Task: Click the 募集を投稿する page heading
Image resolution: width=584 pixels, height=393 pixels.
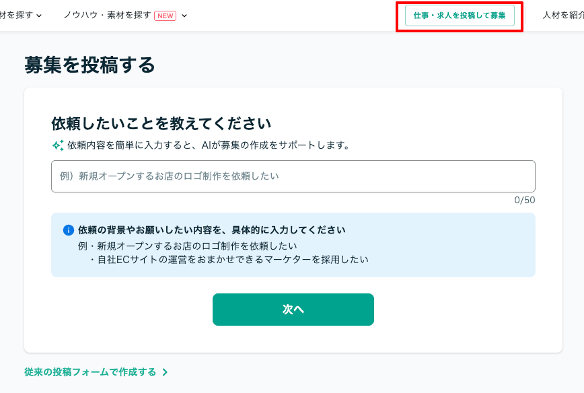Action: tap(89, 65)
